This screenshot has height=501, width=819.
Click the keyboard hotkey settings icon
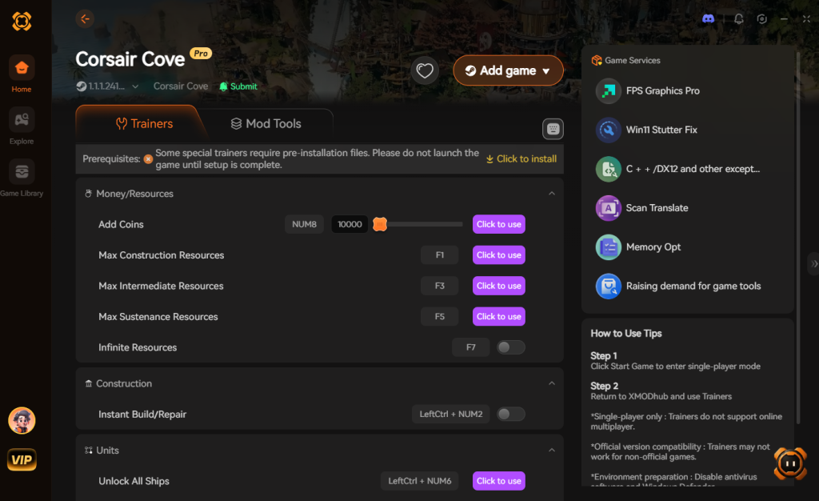click(x=553, y=129)
